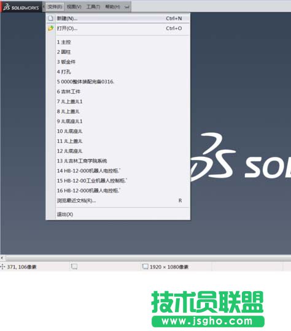Open recent file 10 JL底座JL
The width and height of the screenshot is (291, 331).
(118, 131)
